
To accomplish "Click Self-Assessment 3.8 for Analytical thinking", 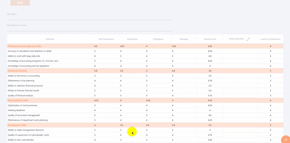I will click(x=96, y=71).
